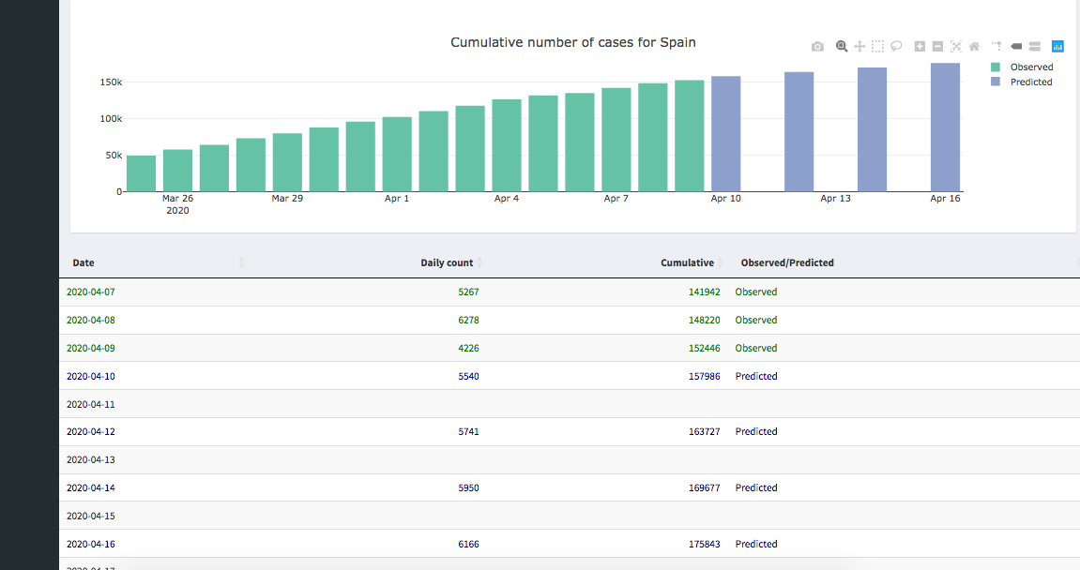Screen dimensions: 1080x570
Task: Sort table by Cumulative column arrows
Action: tap(721, 263)
